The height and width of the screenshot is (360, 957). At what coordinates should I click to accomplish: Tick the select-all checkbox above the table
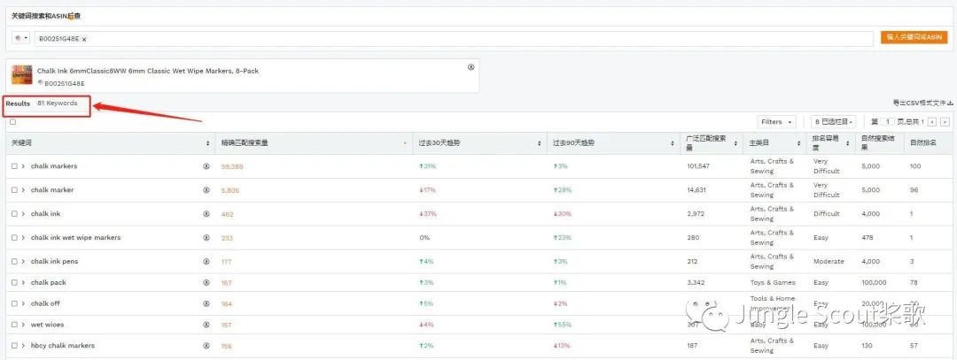pyautogui.click(x=12, y=122)
